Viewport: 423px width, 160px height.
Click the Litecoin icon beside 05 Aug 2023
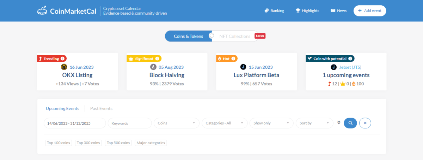pos(153,67)
